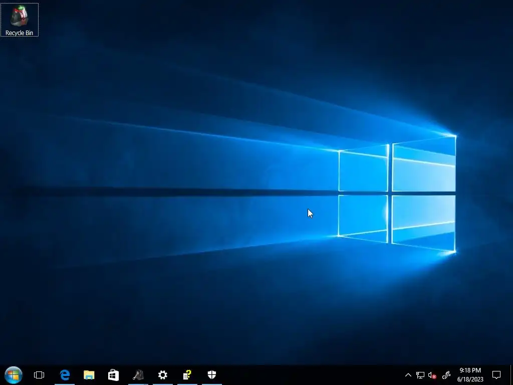Click the taskbar icon left of the Settings gear
Image resolution: width=513 pixels, height=385 pixels.
click(138, 375)
